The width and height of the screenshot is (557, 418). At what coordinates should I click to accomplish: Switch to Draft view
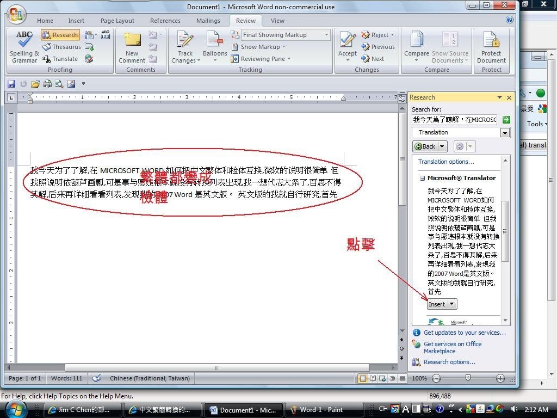pos(402,379)
